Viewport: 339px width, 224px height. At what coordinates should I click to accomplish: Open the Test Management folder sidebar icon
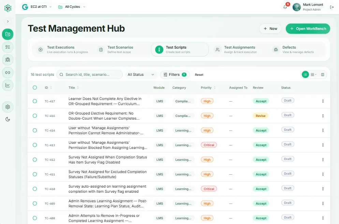[x=8, y=34]
